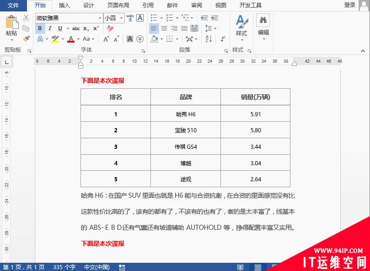Open the phonetic guide (wén) tool
Screen dimensions: 370x271
pyautogui.click(x=130, y=18)
